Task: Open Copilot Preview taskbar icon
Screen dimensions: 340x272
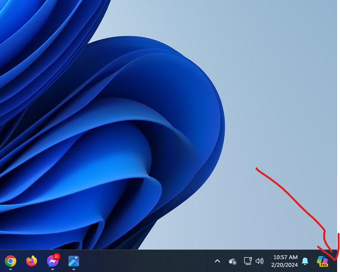Action: [322, 261]
